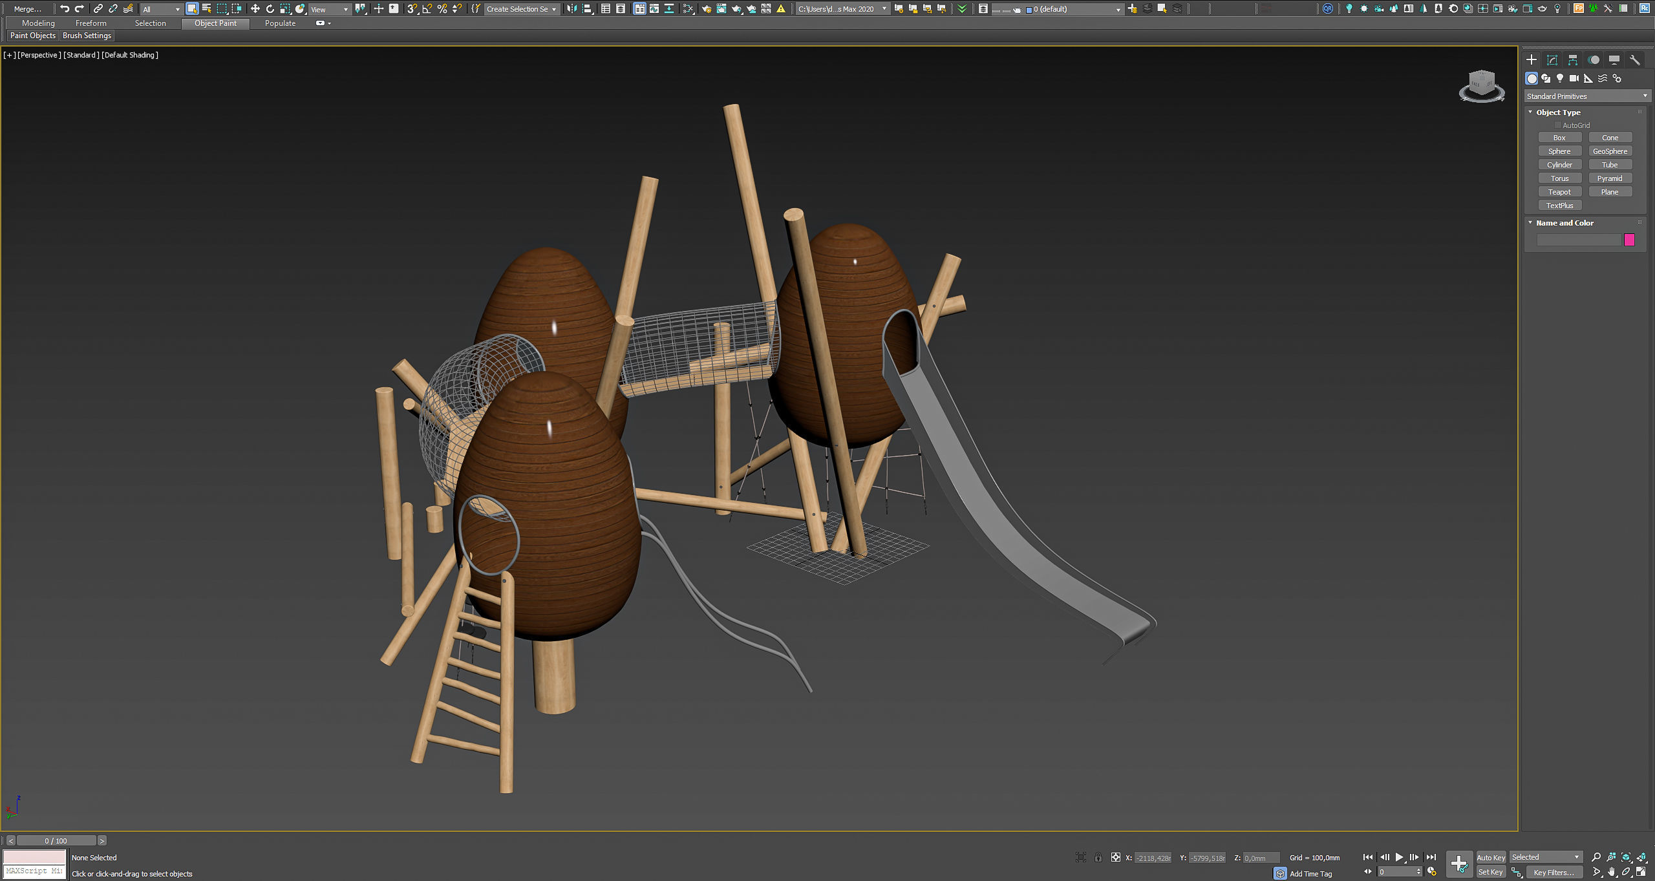Switch to the Object Paint tab
This screenshot has height=881, width=1655.
[215, 23]
